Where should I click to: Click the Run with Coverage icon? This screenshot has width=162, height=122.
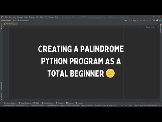[x=147, y=20]
